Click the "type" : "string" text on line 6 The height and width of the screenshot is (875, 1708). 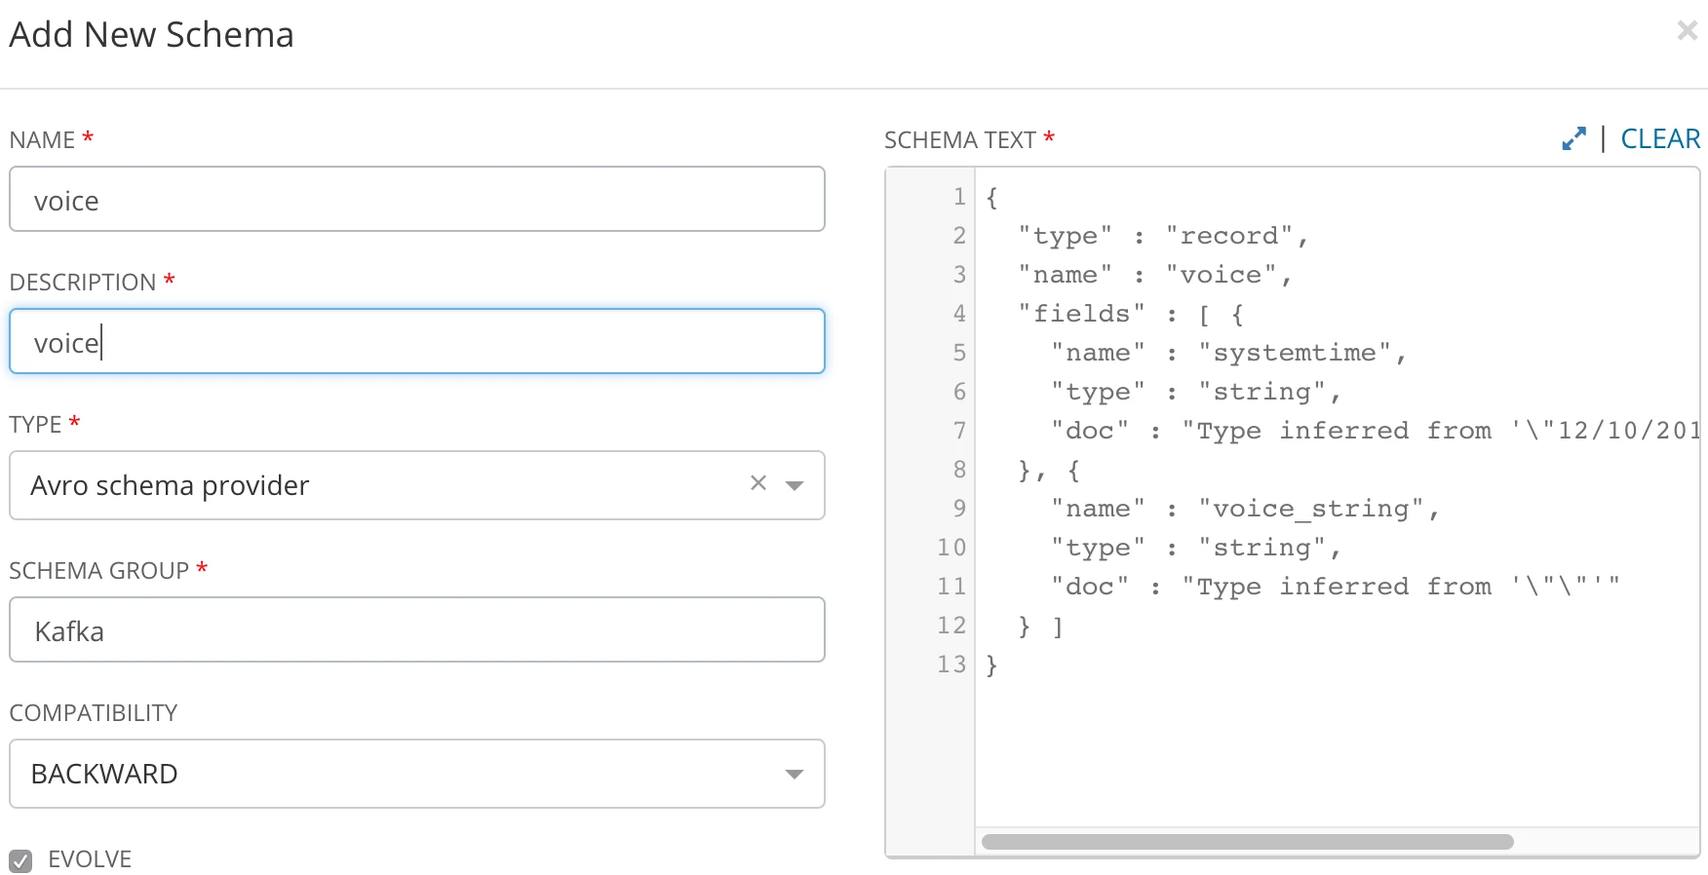tap(1196, 392)
